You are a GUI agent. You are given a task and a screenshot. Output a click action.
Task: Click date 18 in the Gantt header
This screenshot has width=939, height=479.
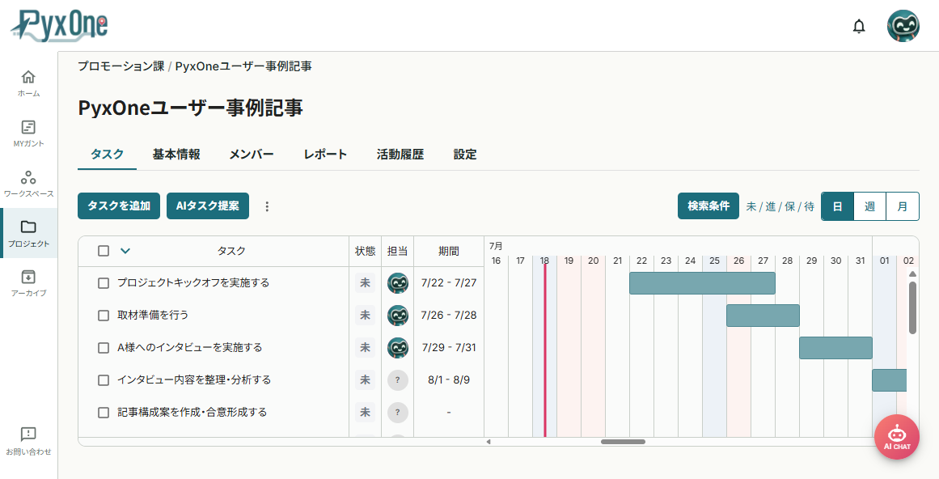tap(544, 261)
